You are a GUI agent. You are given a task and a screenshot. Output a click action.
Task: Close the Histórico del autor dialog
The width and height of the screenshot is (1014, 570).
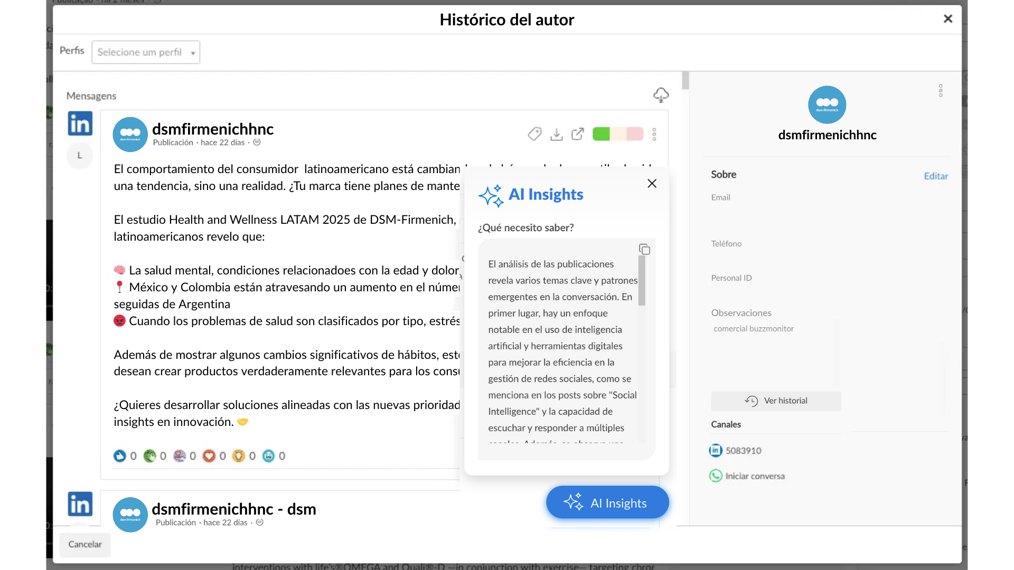[948, 19]
